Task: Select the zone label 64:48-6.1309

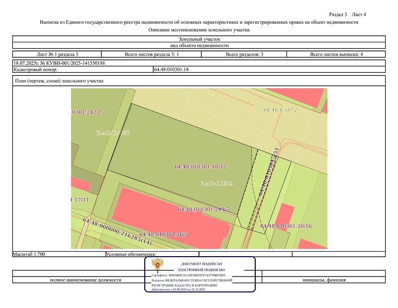Action: [x=216, y=183]
